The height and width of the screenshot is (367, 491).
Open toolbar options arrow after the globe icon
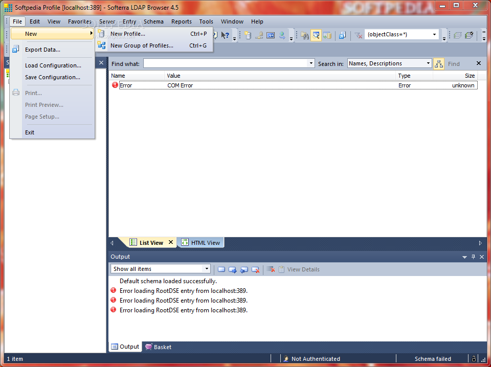pyautogui.click(x=291, y=38)
